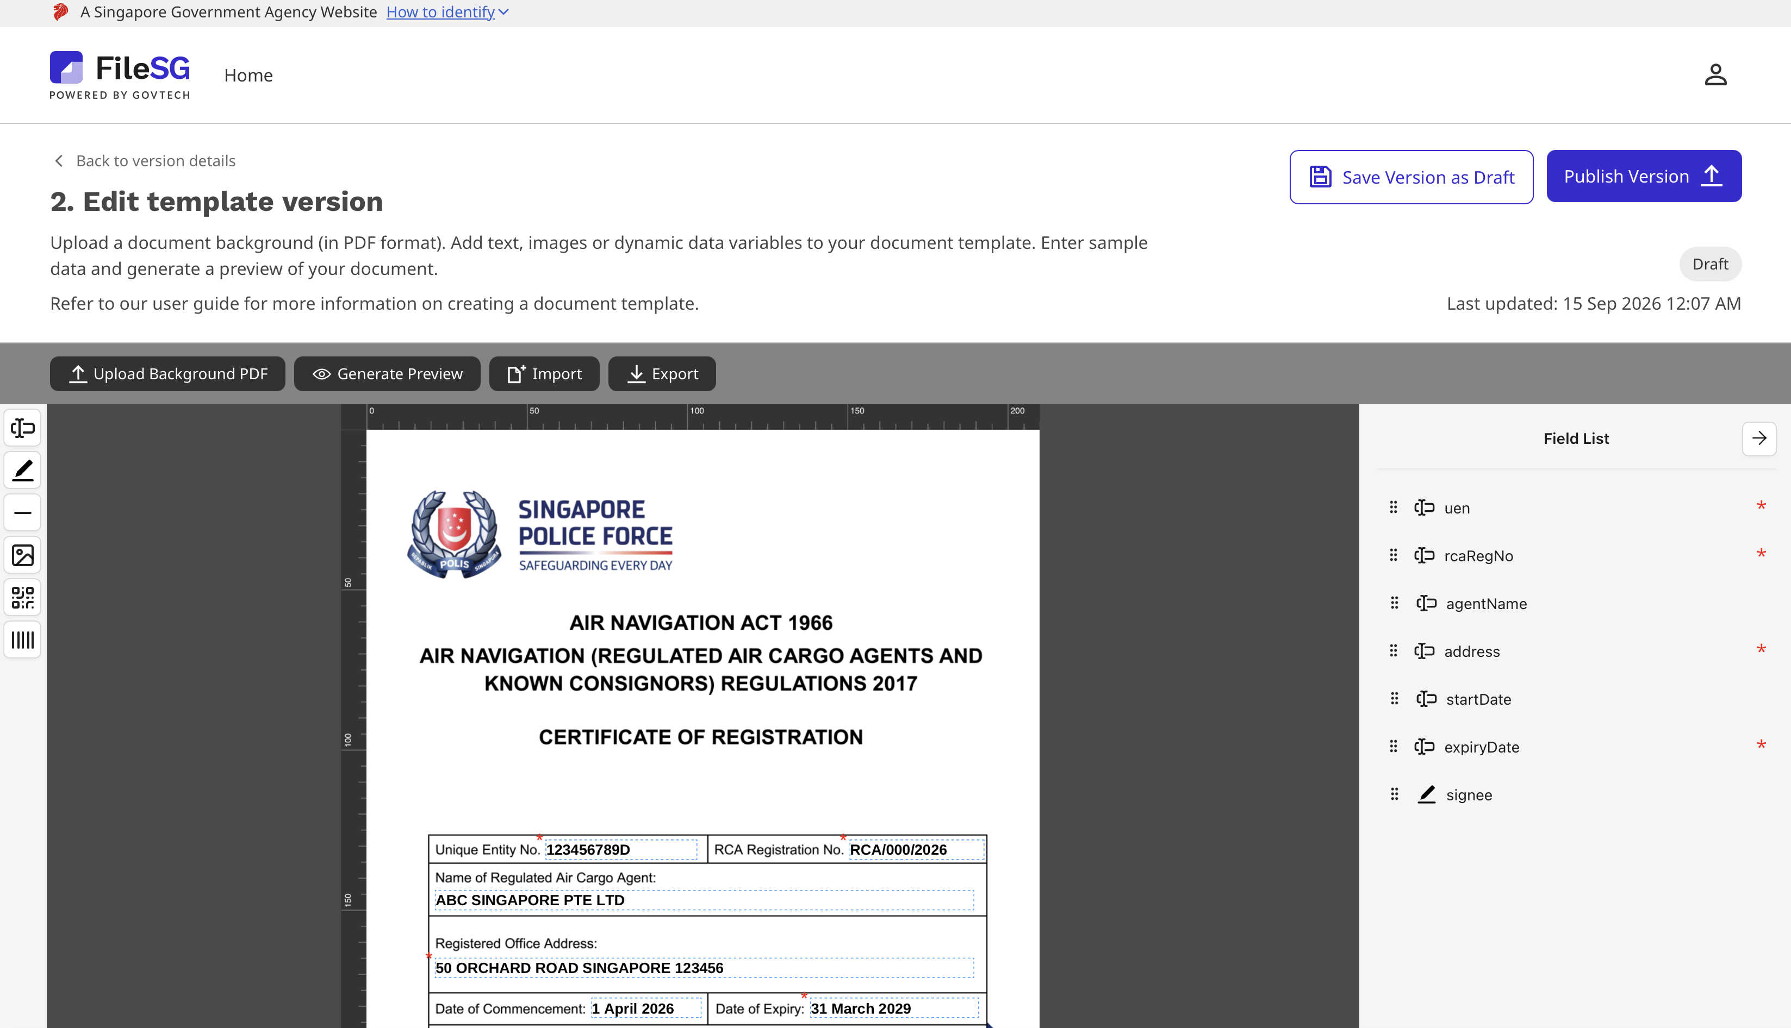Select the image tool in left toolbar
Image resolution: width=1791 pixels, height=1028 pixels.
point(23,555)
